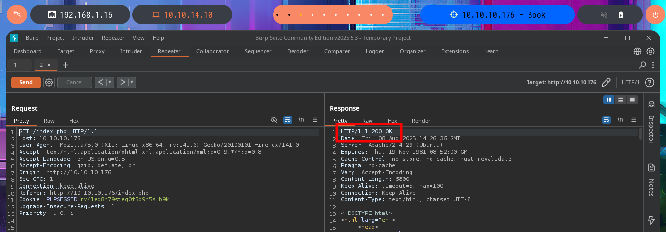666x232 pixels.
Task: Open the Help menu
Action: 158,38
